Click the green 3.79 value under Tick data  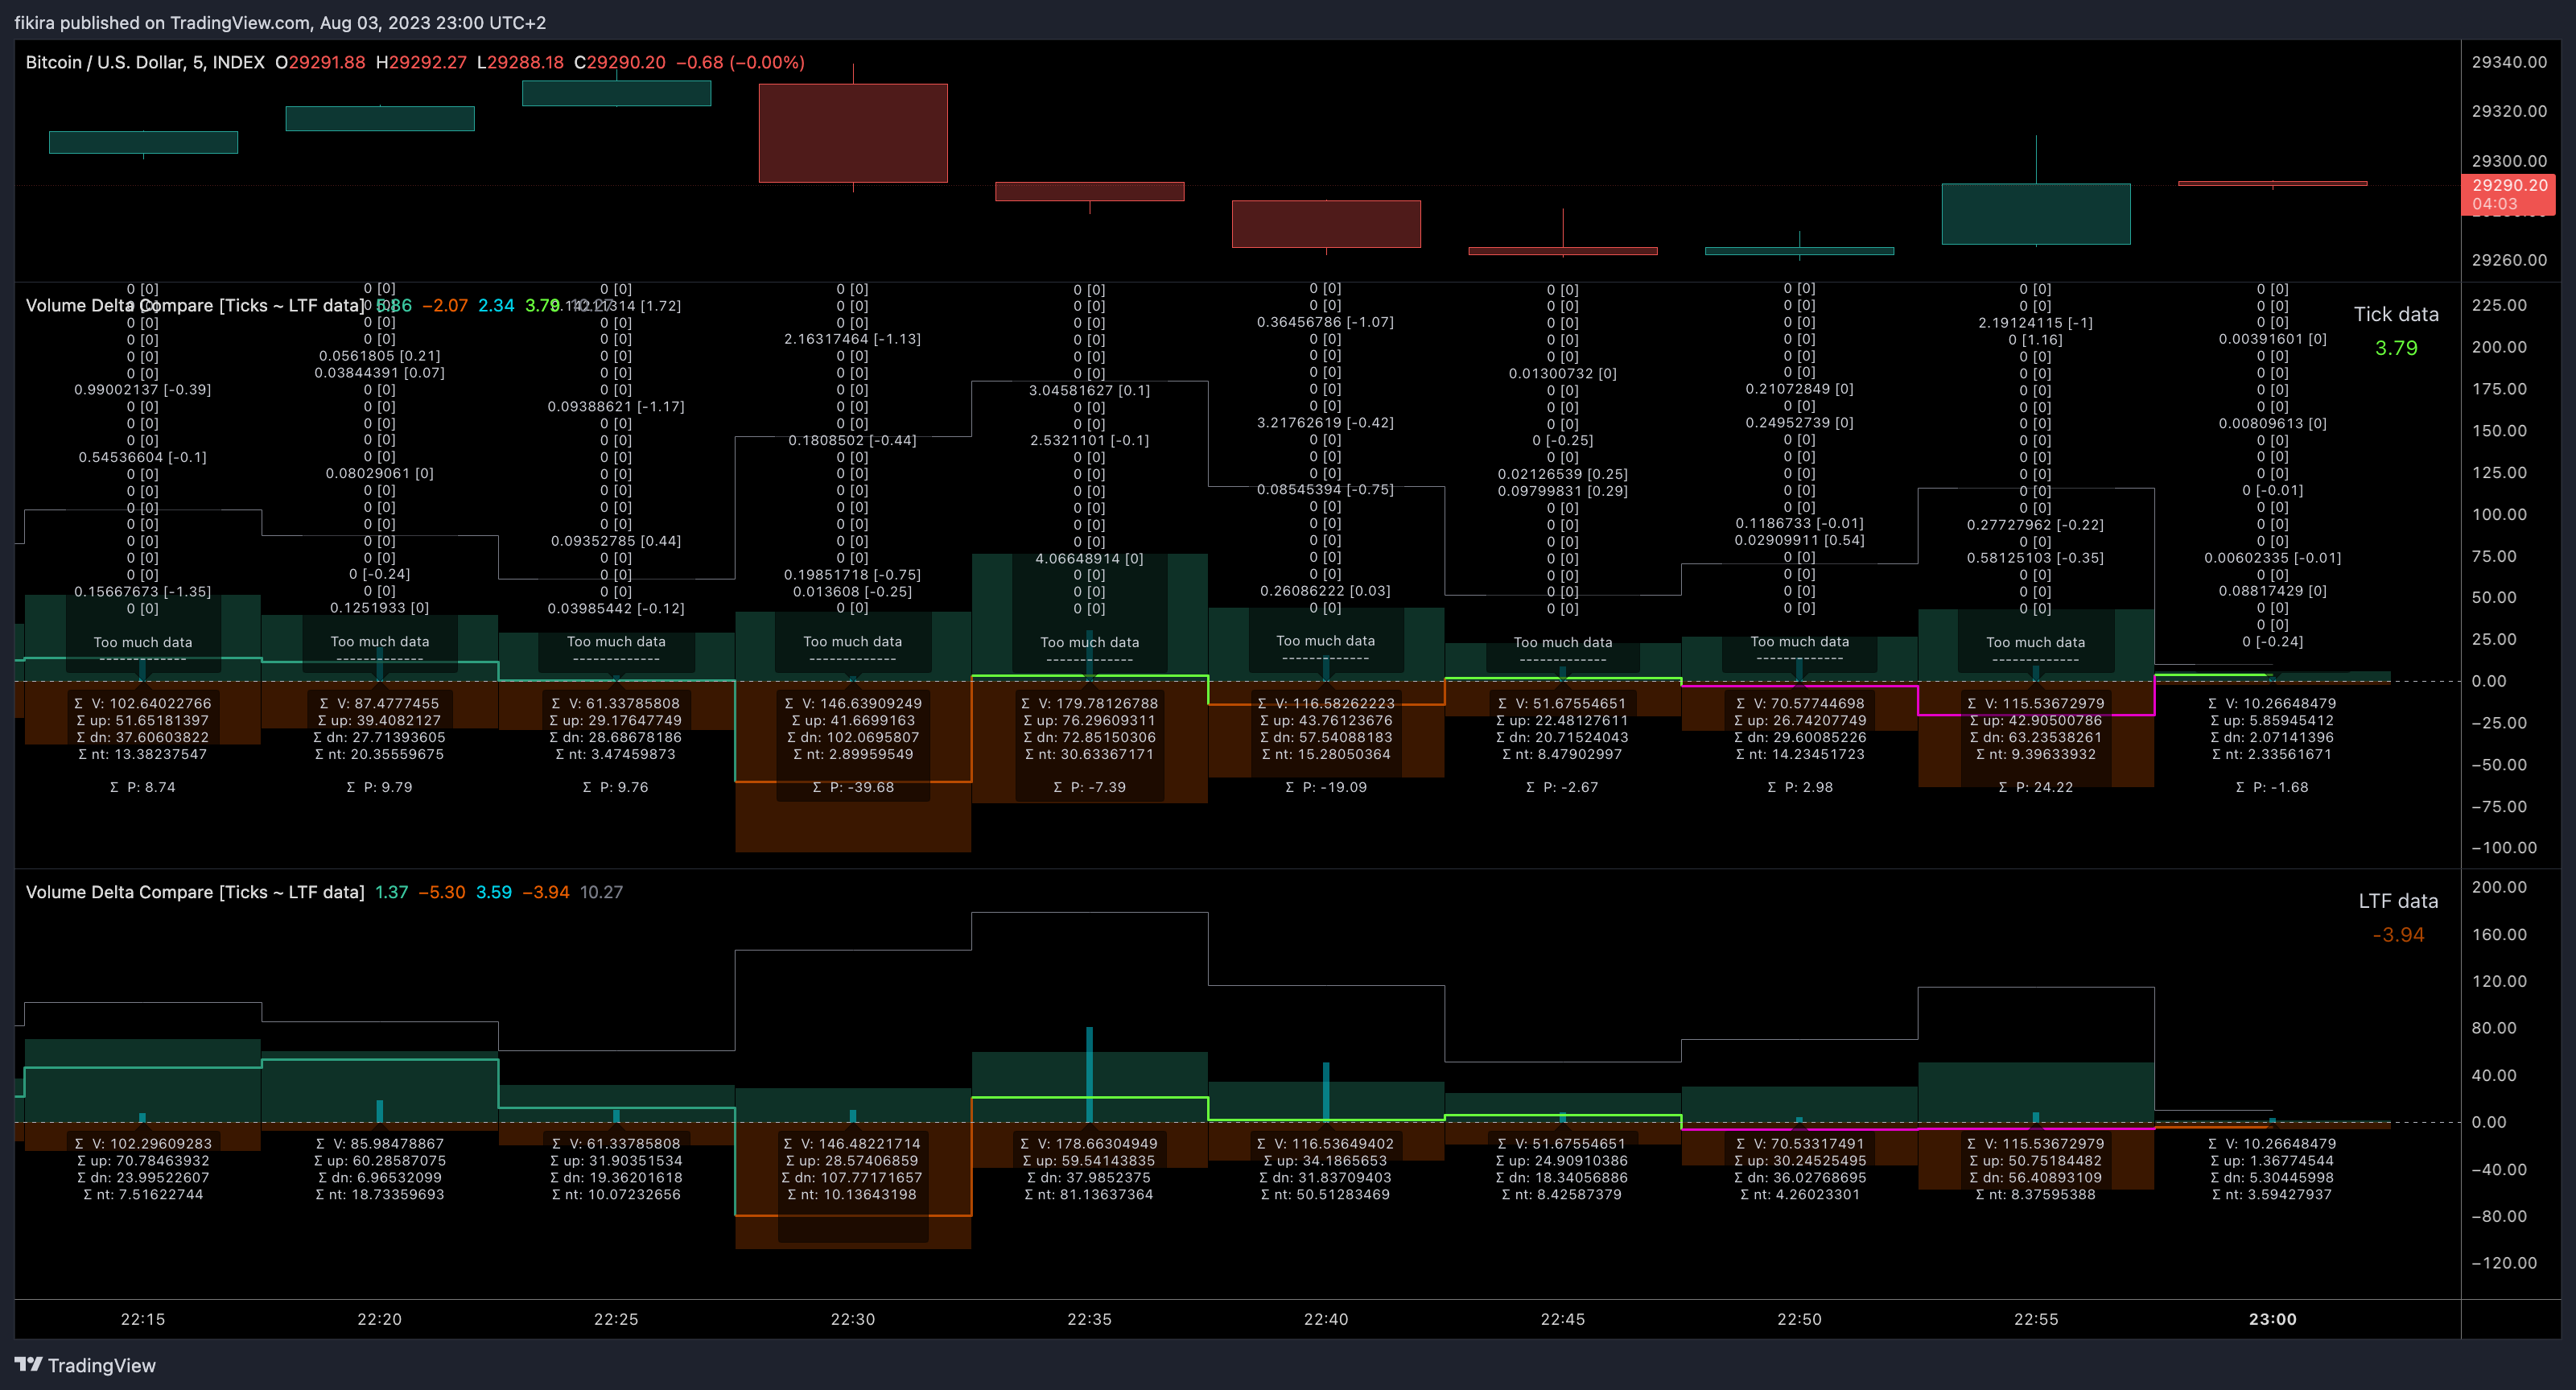pos(2396,348)
